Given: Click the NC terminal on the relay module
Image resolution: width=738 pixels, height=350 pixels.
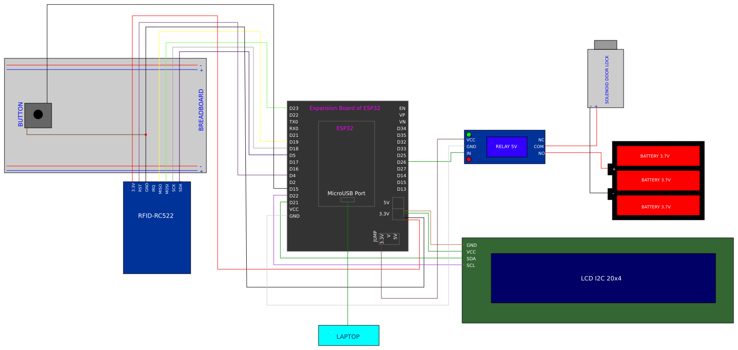Looking at the screenshot, I should pos(541,140).
